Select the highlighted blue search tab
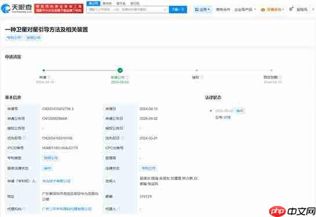 pos(93,3)
